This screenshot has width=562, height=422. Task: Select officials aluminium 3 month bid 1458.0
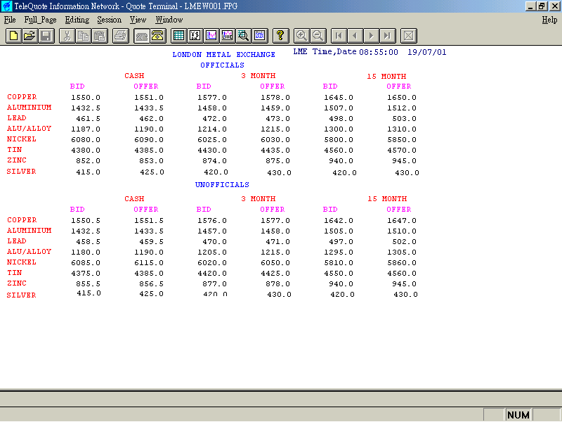[x=212, y=108]
